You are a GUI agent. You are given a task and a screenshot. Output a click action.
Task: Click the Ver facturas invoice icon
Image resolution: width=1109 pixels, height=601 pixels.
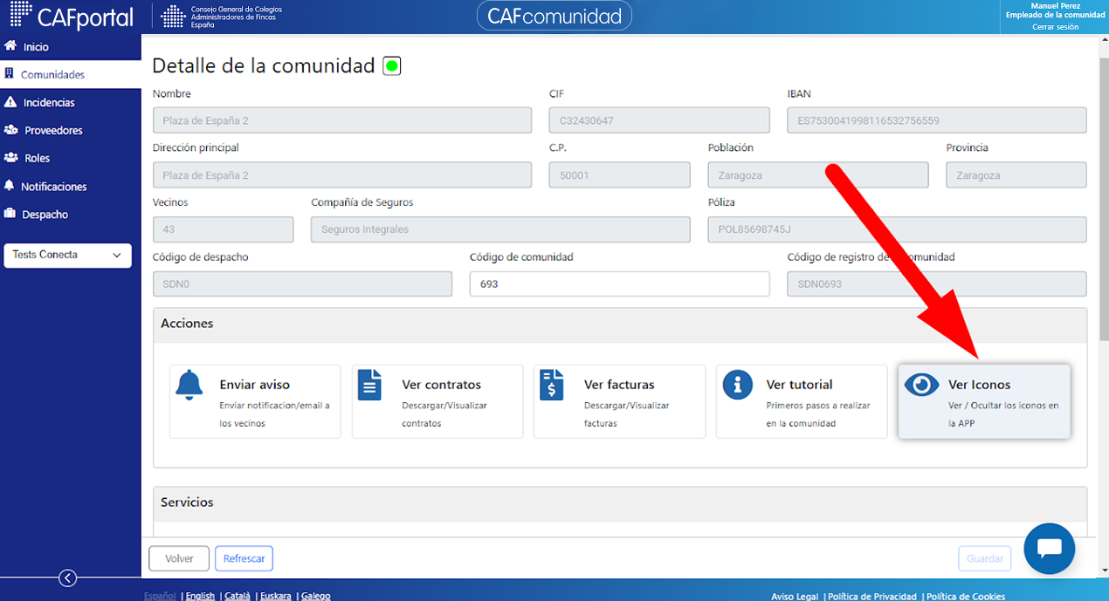[x=552, y=384]
